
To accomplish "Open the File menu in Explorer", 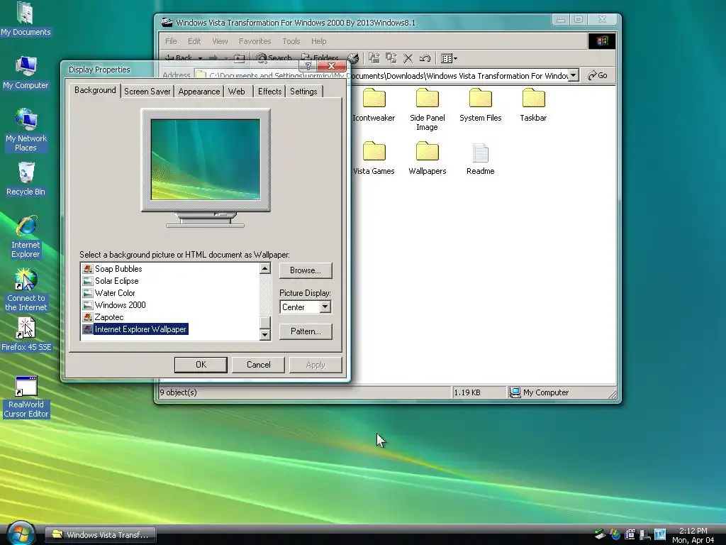I will click(171, 41).
